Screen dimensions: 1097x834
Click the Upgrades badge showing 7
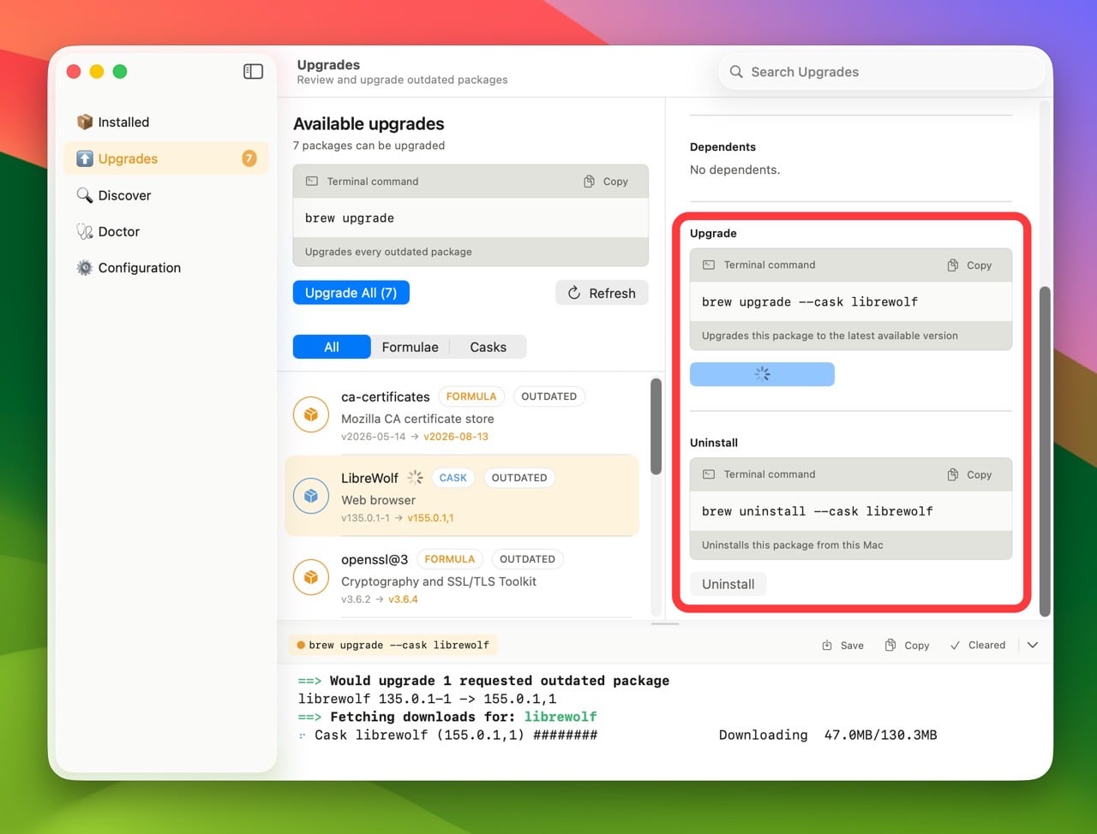point(249,158)
